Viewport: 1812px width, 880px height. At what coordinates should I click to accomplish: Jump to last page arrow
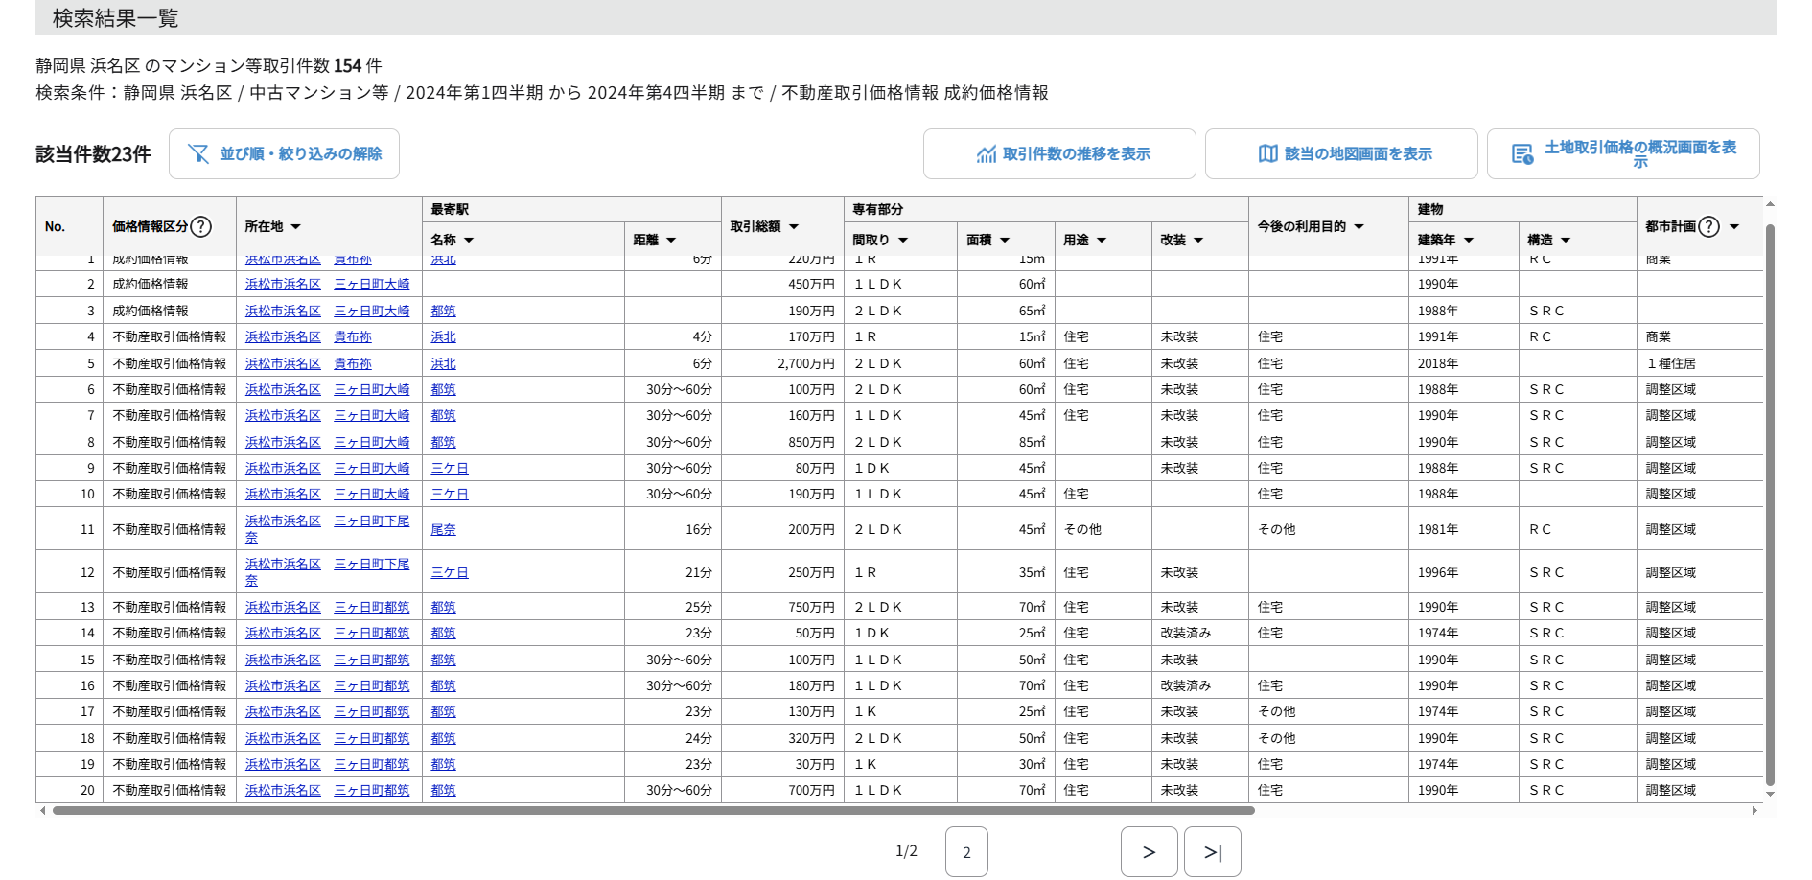1213,851
